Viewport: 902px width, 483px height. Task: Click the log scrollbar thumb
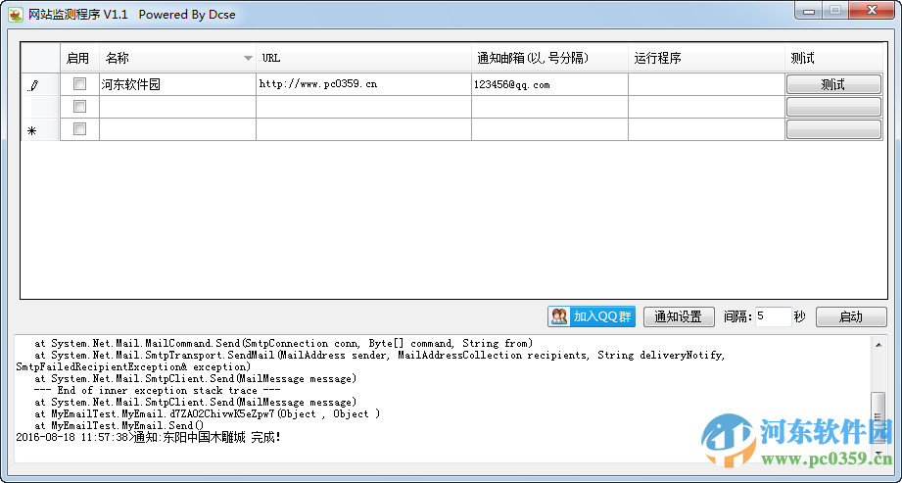878,418
